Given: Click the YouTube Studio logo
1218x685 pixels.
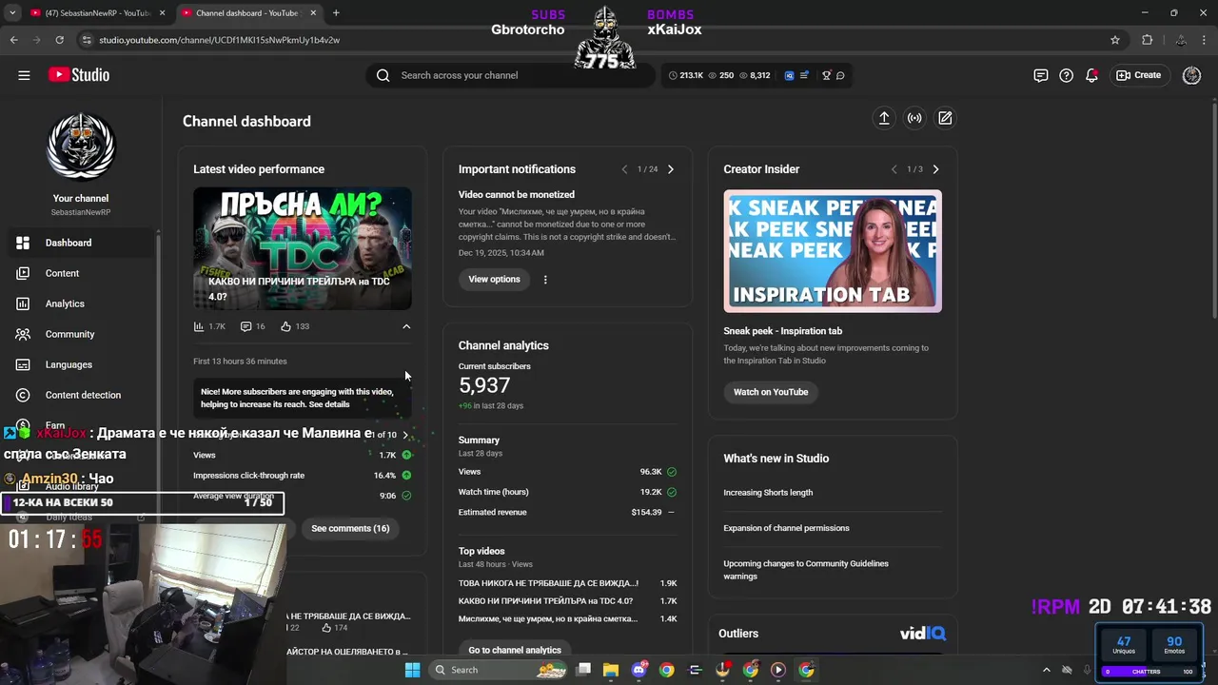Looking at the screenshot, I should tap(78, 75).
